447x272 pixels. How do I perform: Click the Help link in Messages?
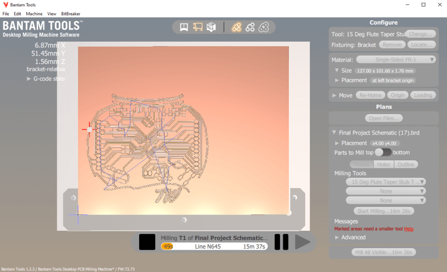(x=408, y=229)
